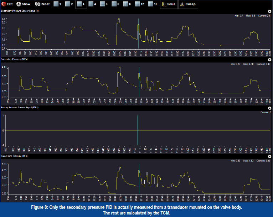Click the round button on Secondary Pressure (MPa) graph
The height and width of the screenshot is (217, 273).
pyautogui.click(x=269, y=60)
